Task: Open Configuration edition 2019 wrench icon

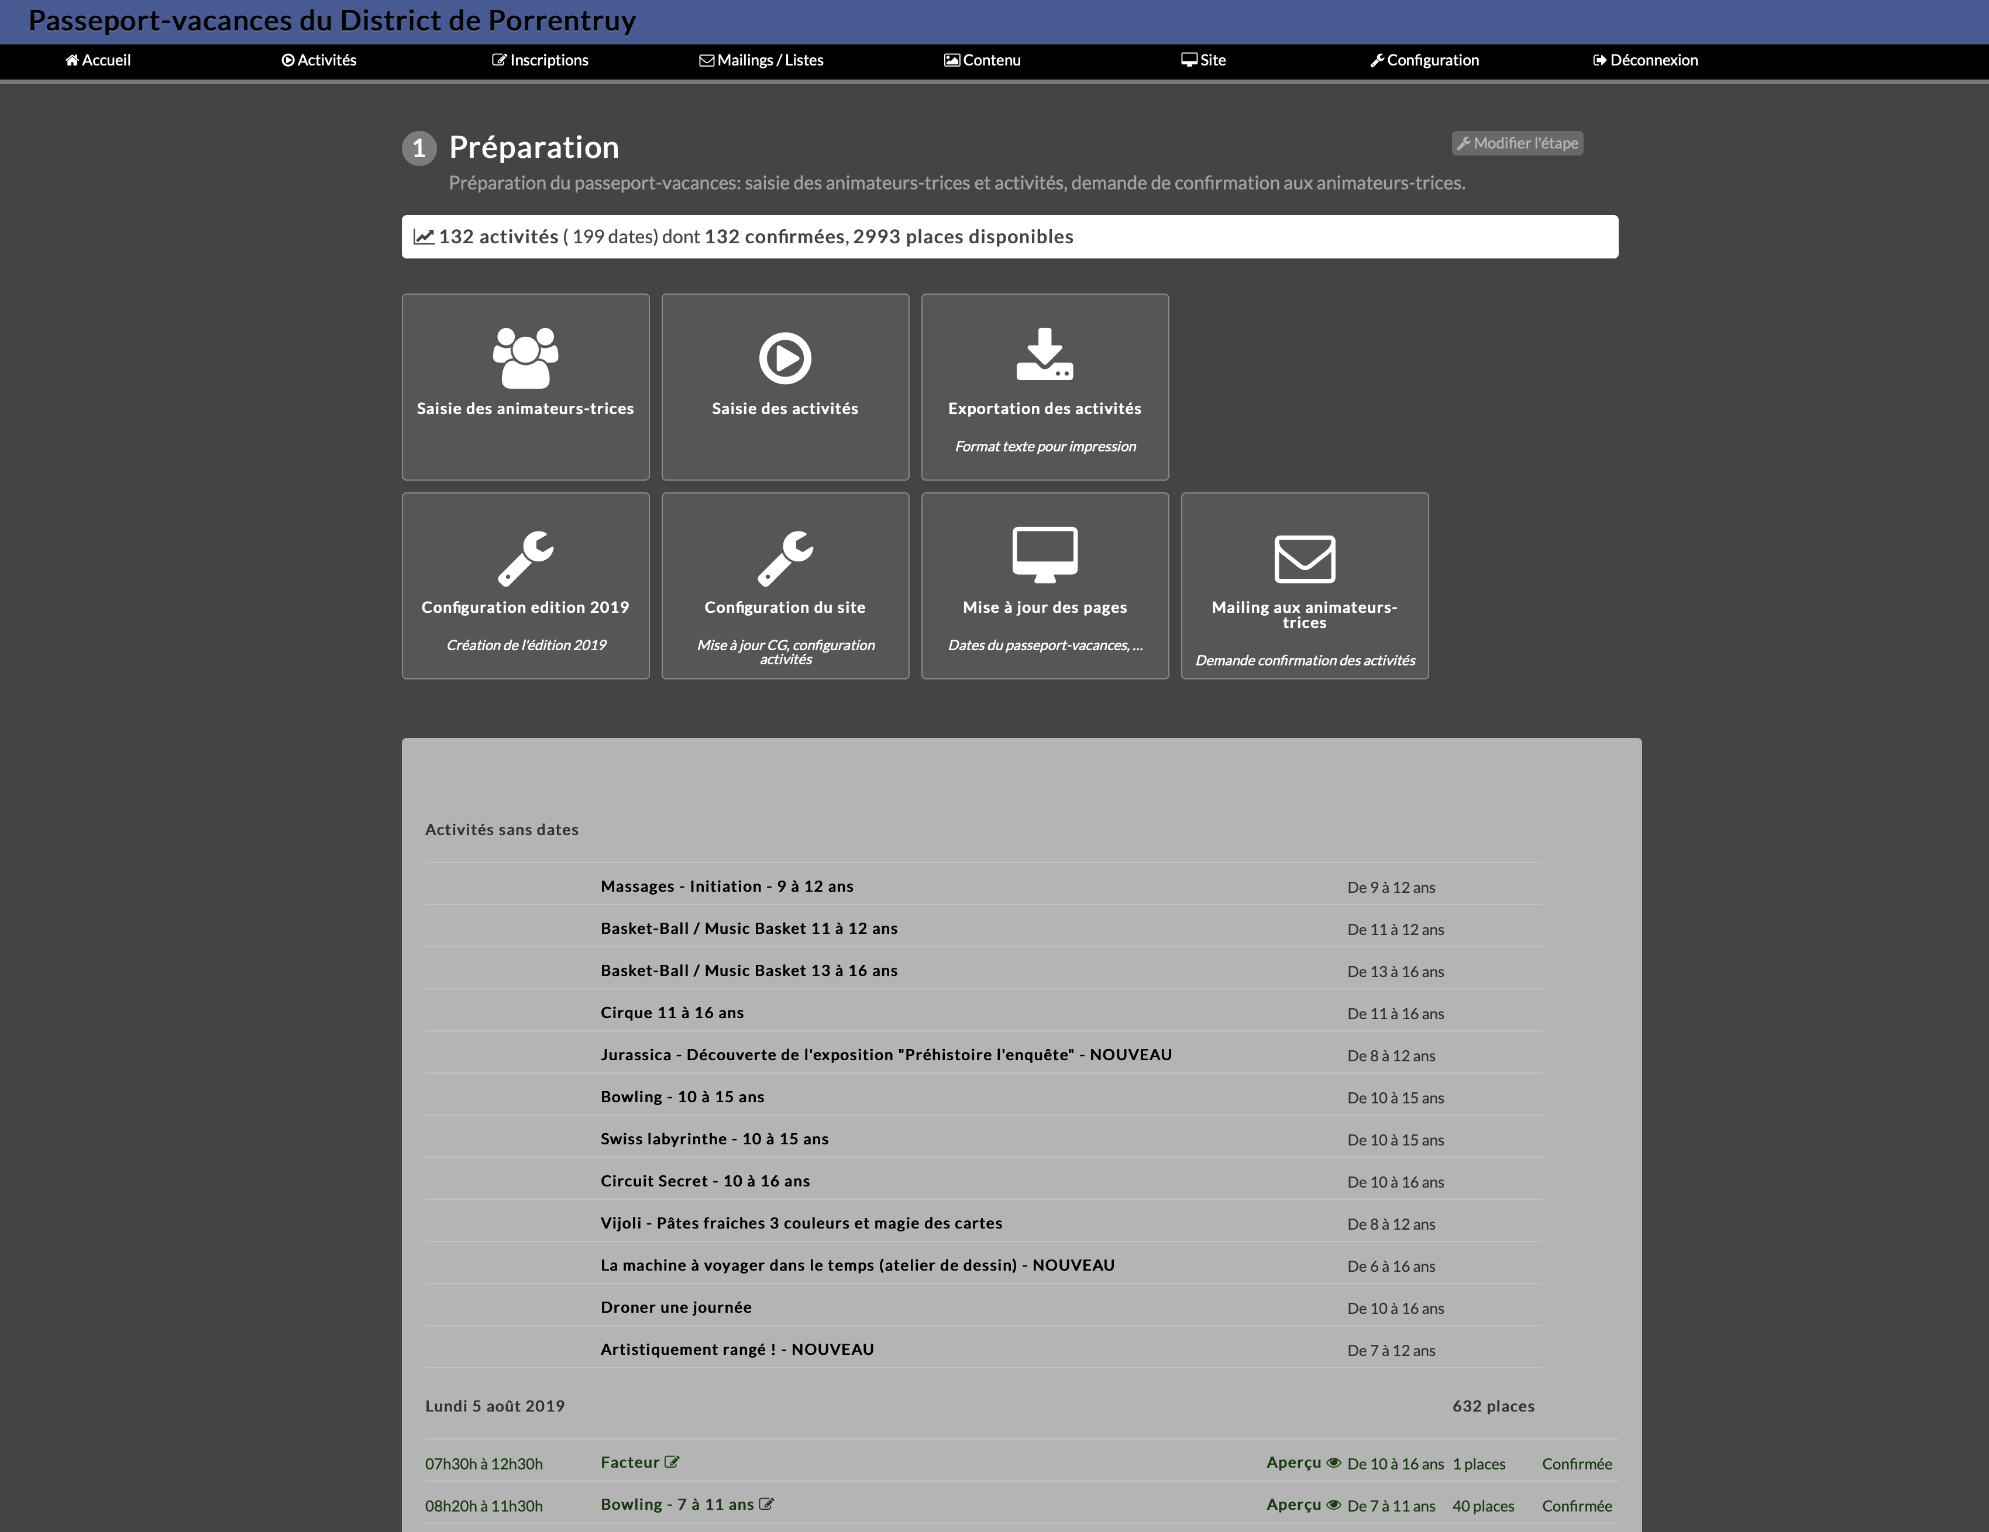Action: pyautogui.click(x=525, y=557)
